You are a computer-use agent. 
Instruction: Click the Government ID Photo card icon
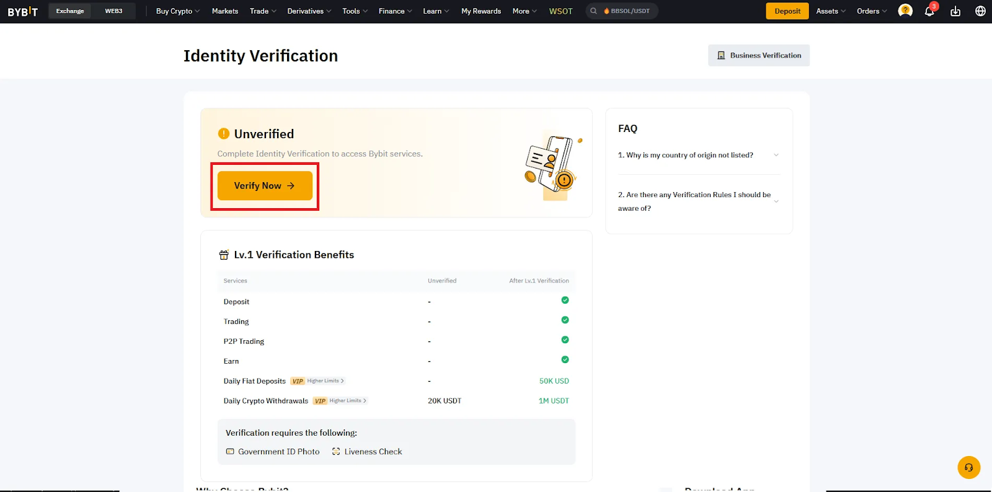pyautogui.click(x=230, y=452)
